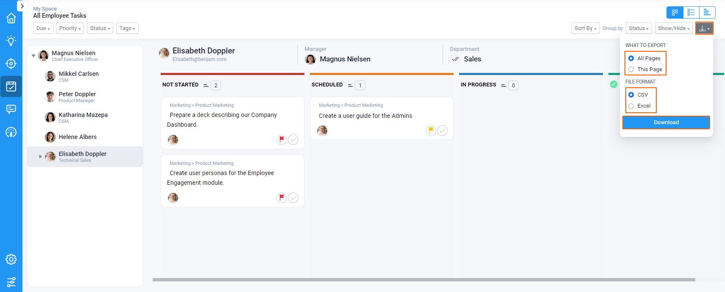This screenshot has width=725, height=292.
Task: Select the Excel file format
Action: [631, 106]
